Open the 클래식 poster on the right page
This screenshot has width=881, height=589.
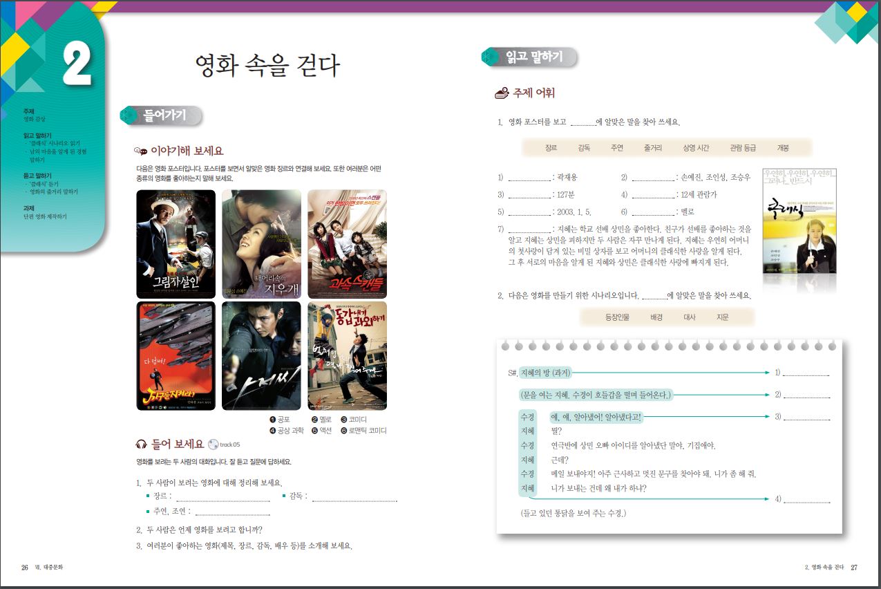pos(799,221)
